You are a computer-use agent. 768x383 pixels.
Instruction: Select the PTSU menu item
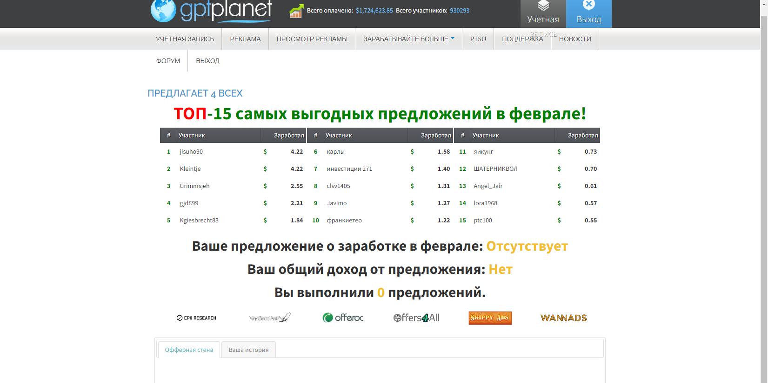(478, 39)
